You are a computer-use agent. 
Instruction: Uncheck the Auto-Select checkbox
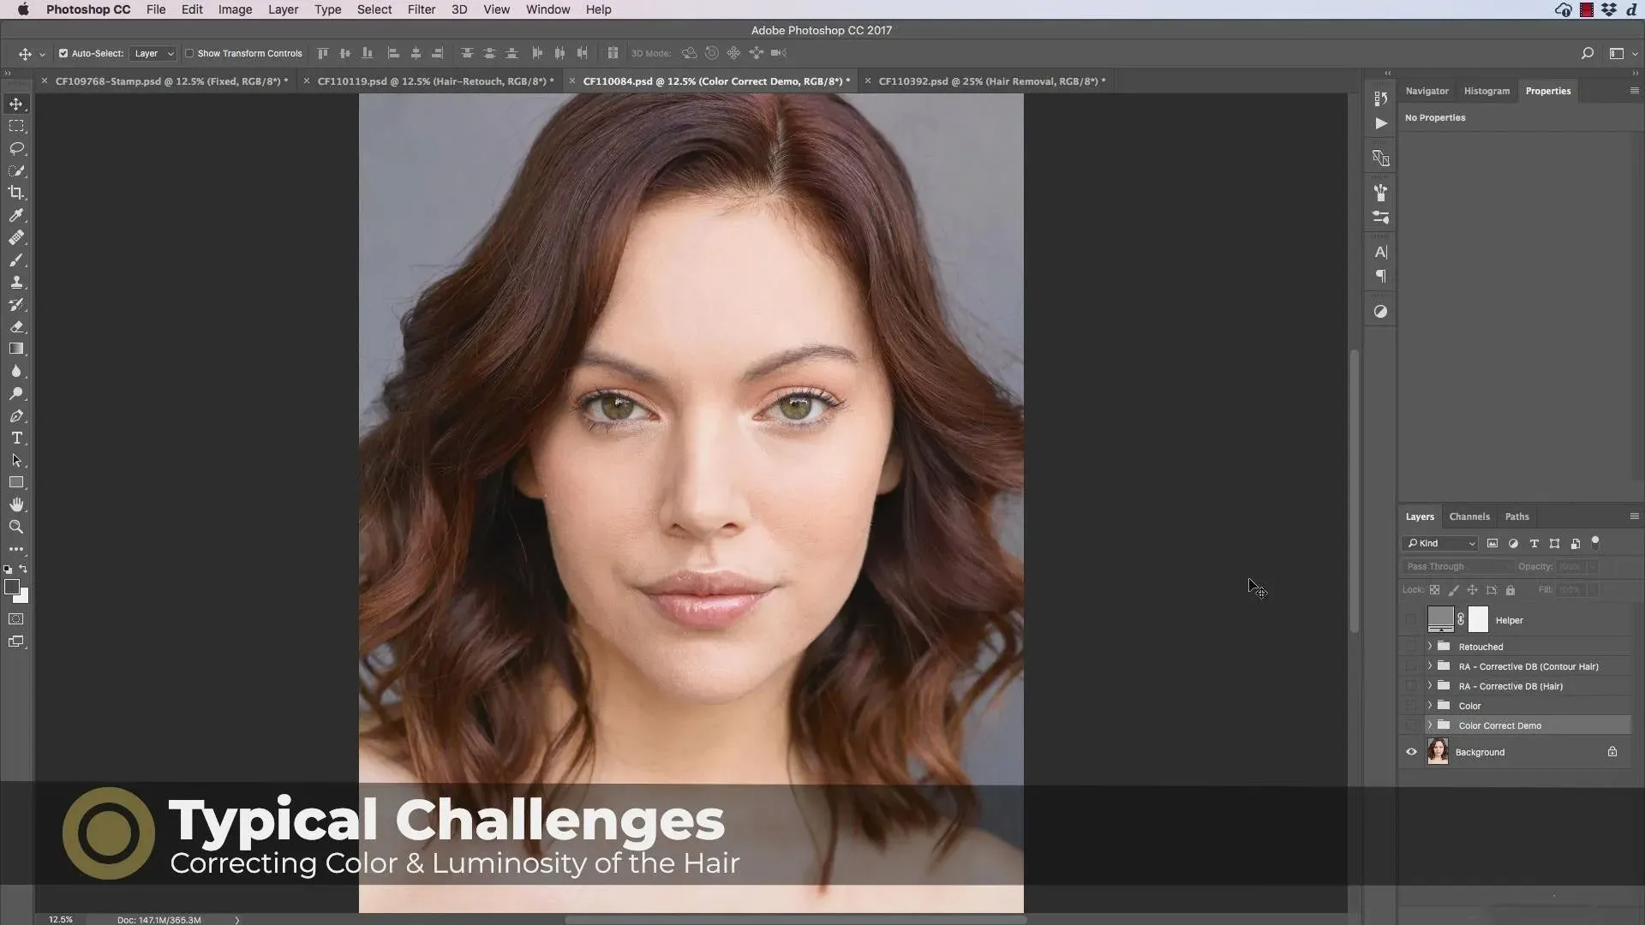[x=63, y=53]
